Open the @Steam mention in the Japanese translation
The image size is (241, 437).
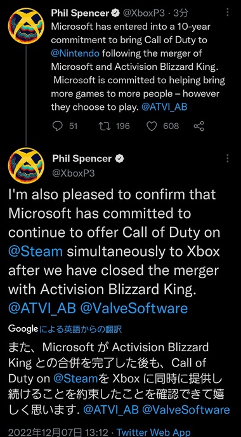click(x=75, y=379)
